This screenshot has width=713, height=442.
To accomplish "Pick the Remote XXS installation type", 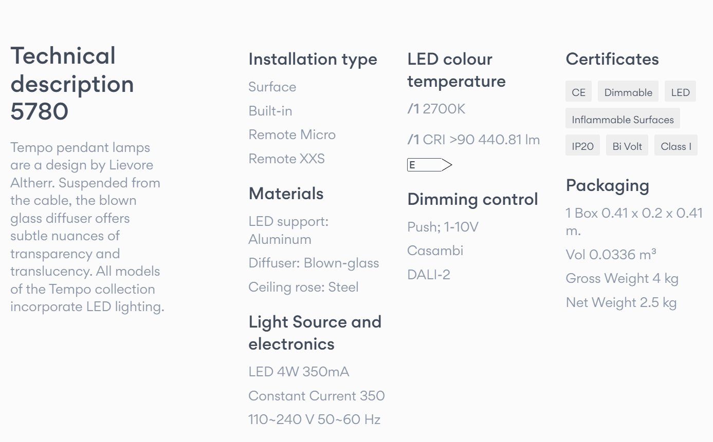I will pyautogui.click(x=287, y=159).
